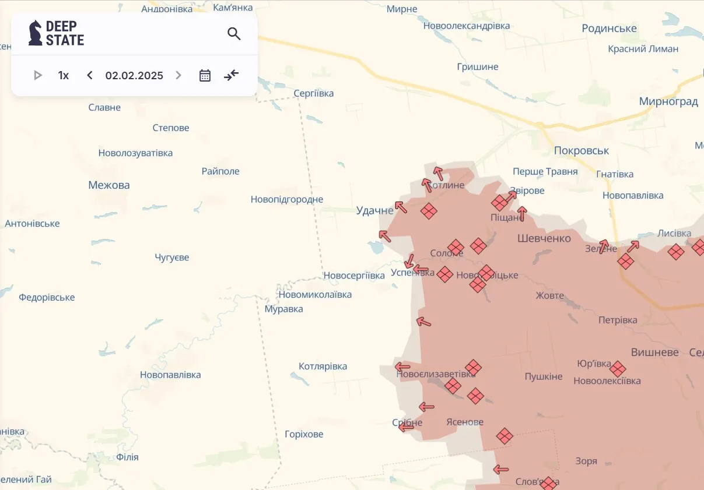The image size is (704, 490).
Task: Click the 1x playback speed control
Action: coord(63,75)
